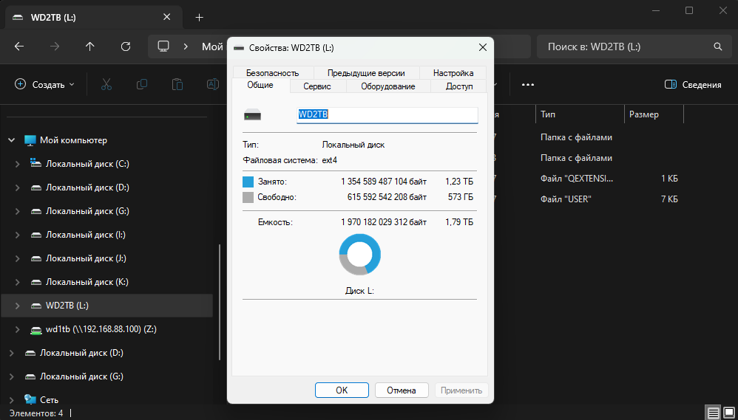Collapse the Мой компьютер tree node
Image resolution: width=738 pixels, height=420 pixels.
coord(11,140)
